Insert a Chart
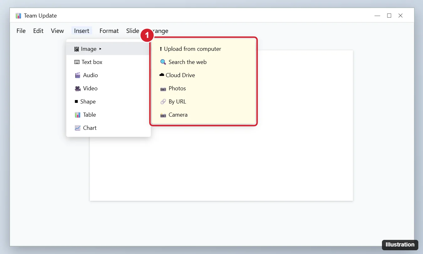 click(108, 128)
